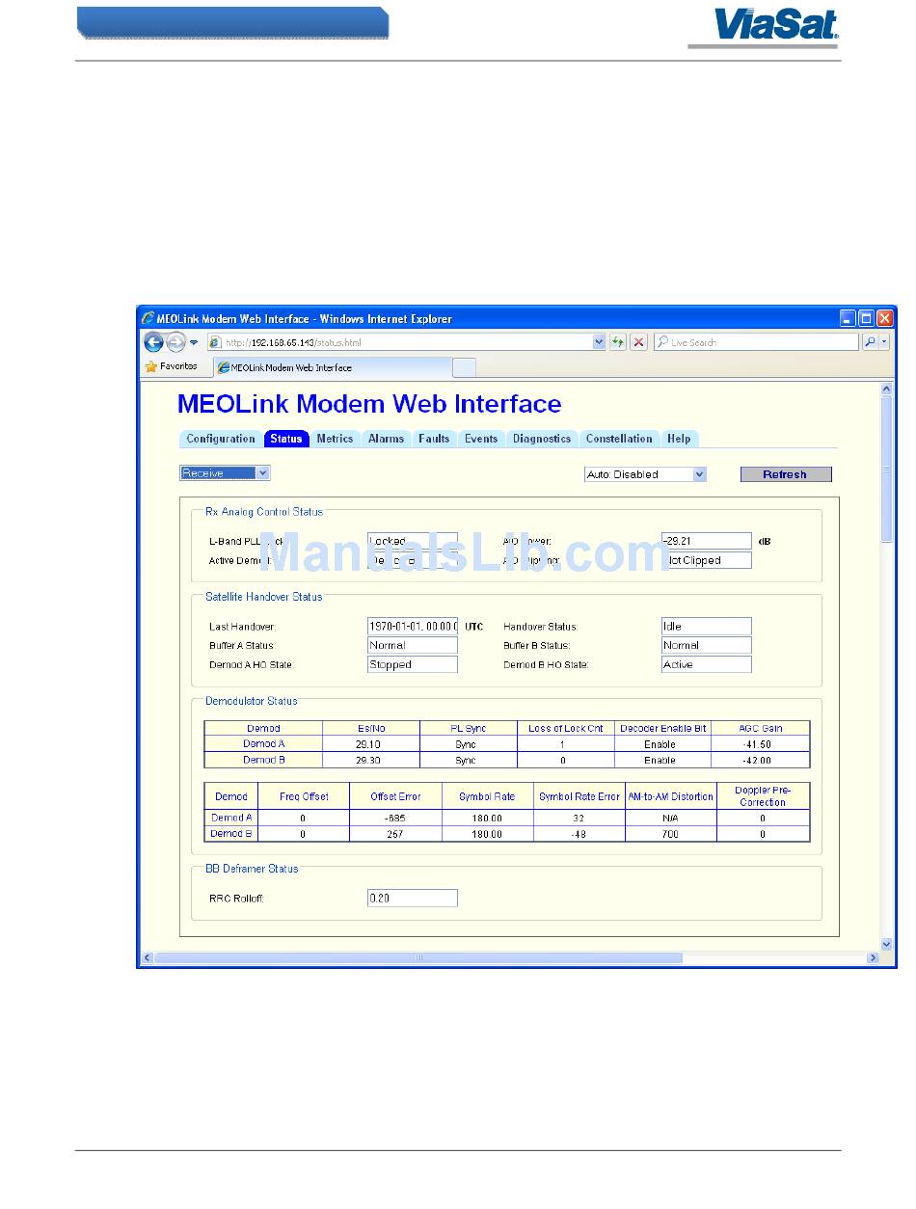Click the Symbol Rate Error value -48

[x=579, y=833]
